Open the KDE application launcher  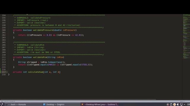[x=2, y=105]
